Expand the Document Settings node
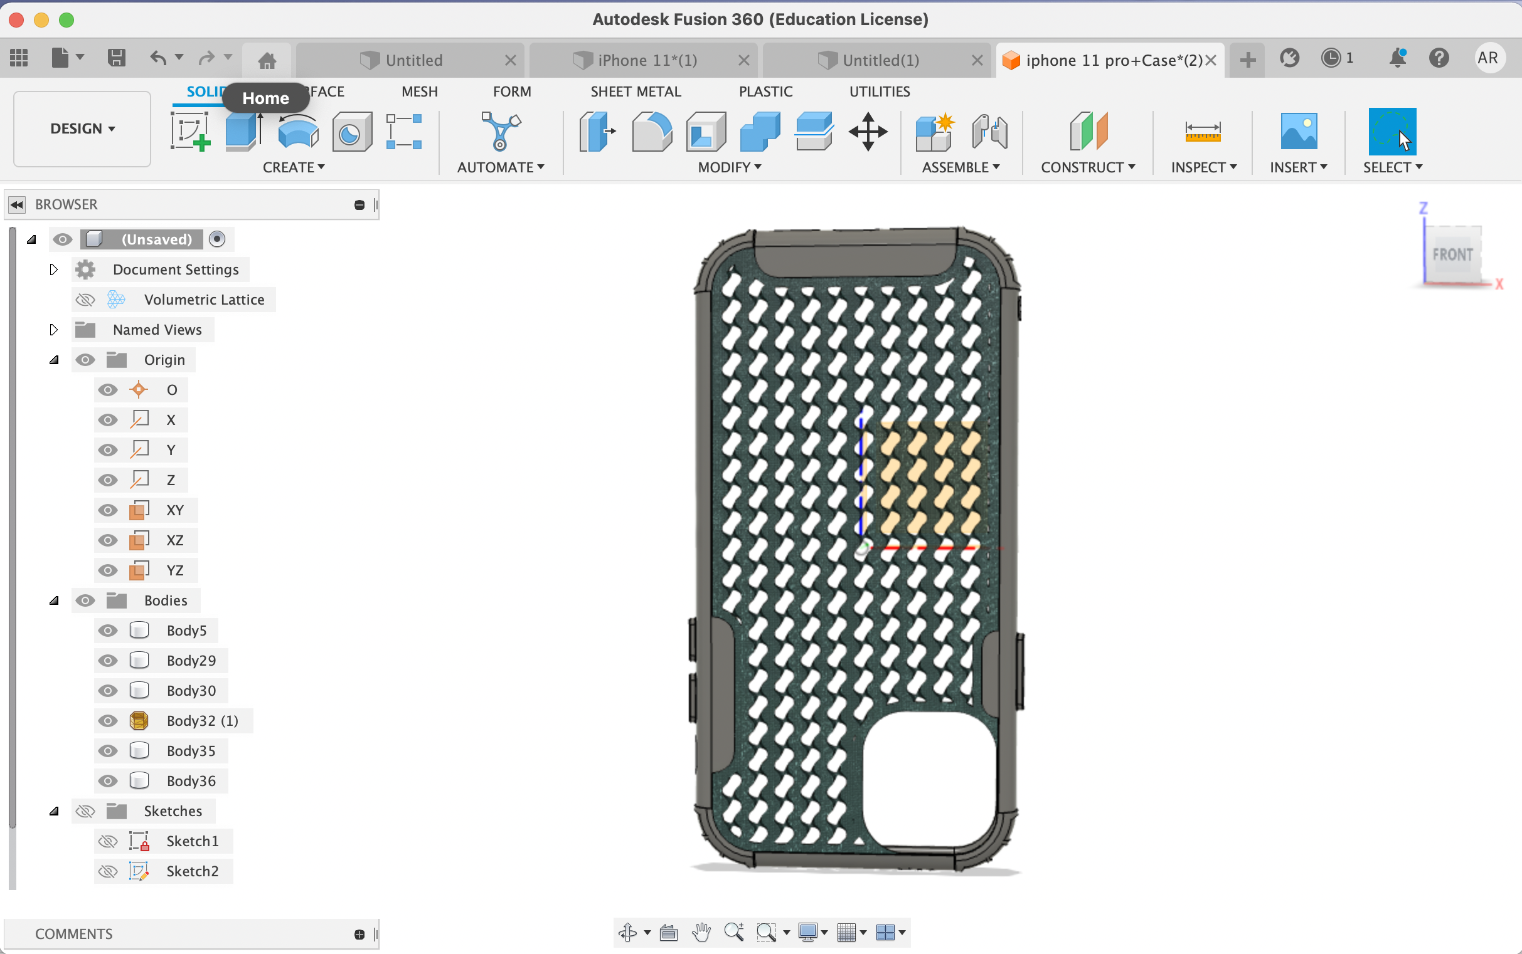This screenshot has height=954, width=1522. 54,270
